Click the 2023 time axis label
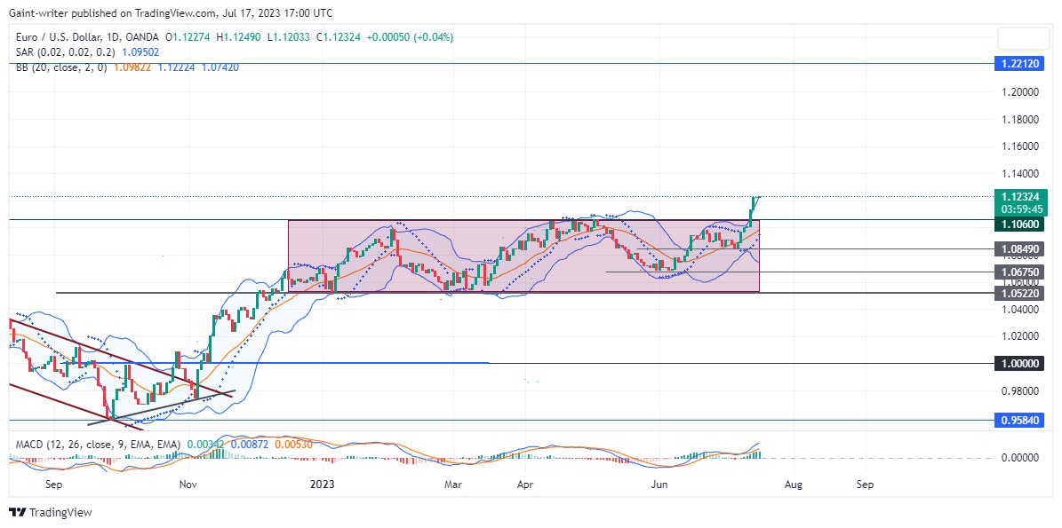The height and width of the screenshot is (528, 1062). (323, 484)
